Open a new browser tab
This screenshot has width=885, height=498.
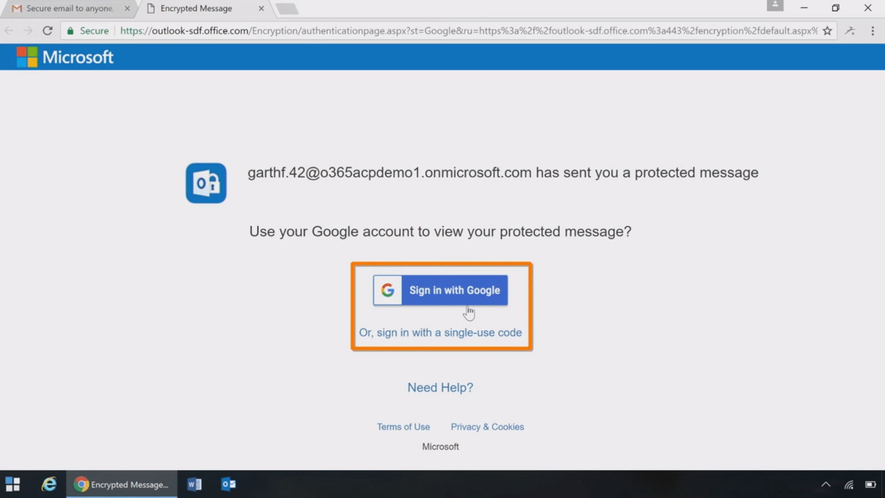click(x=287, y=9)
